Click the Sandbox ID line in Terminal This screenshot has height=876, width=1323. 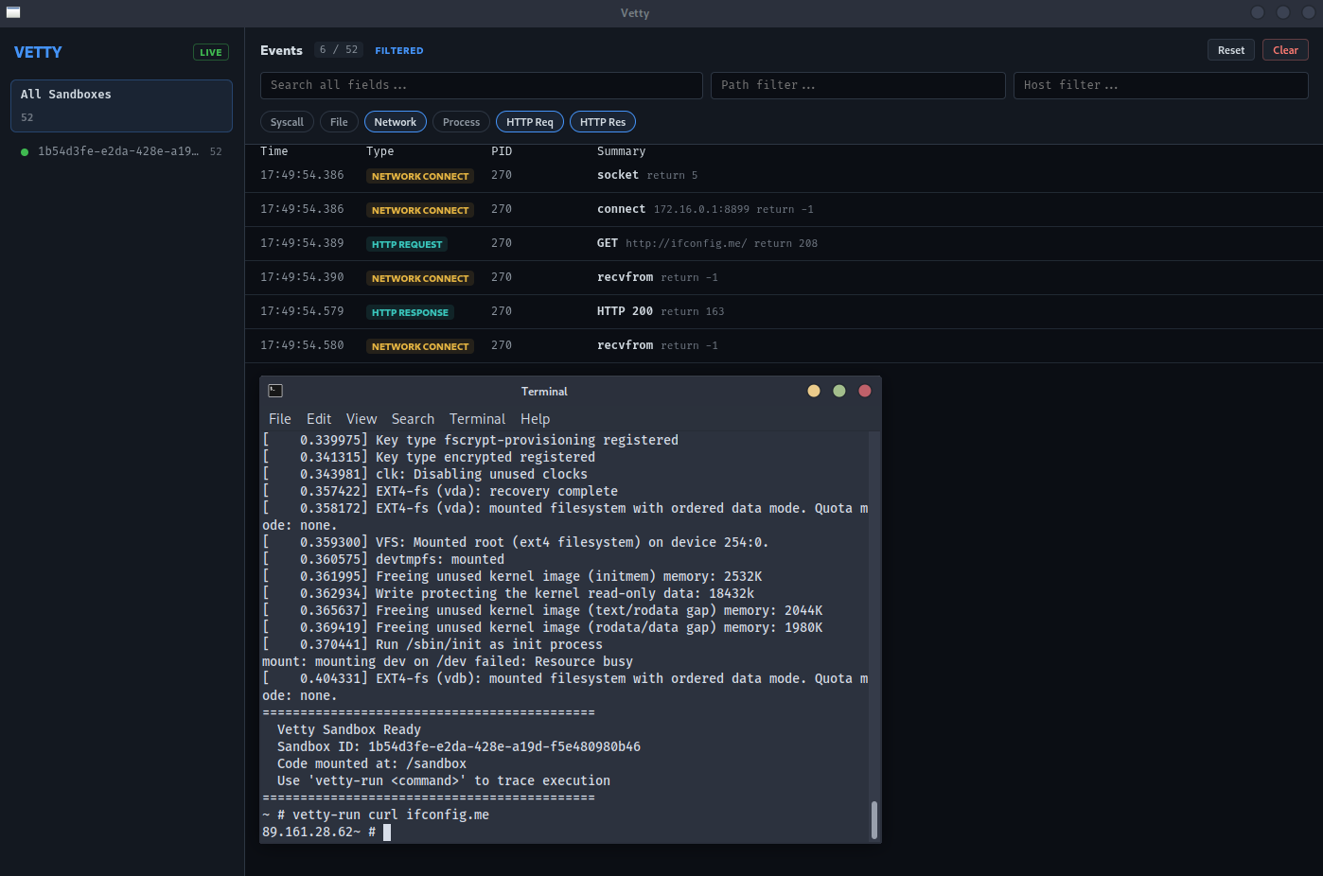tap(459, 746)
